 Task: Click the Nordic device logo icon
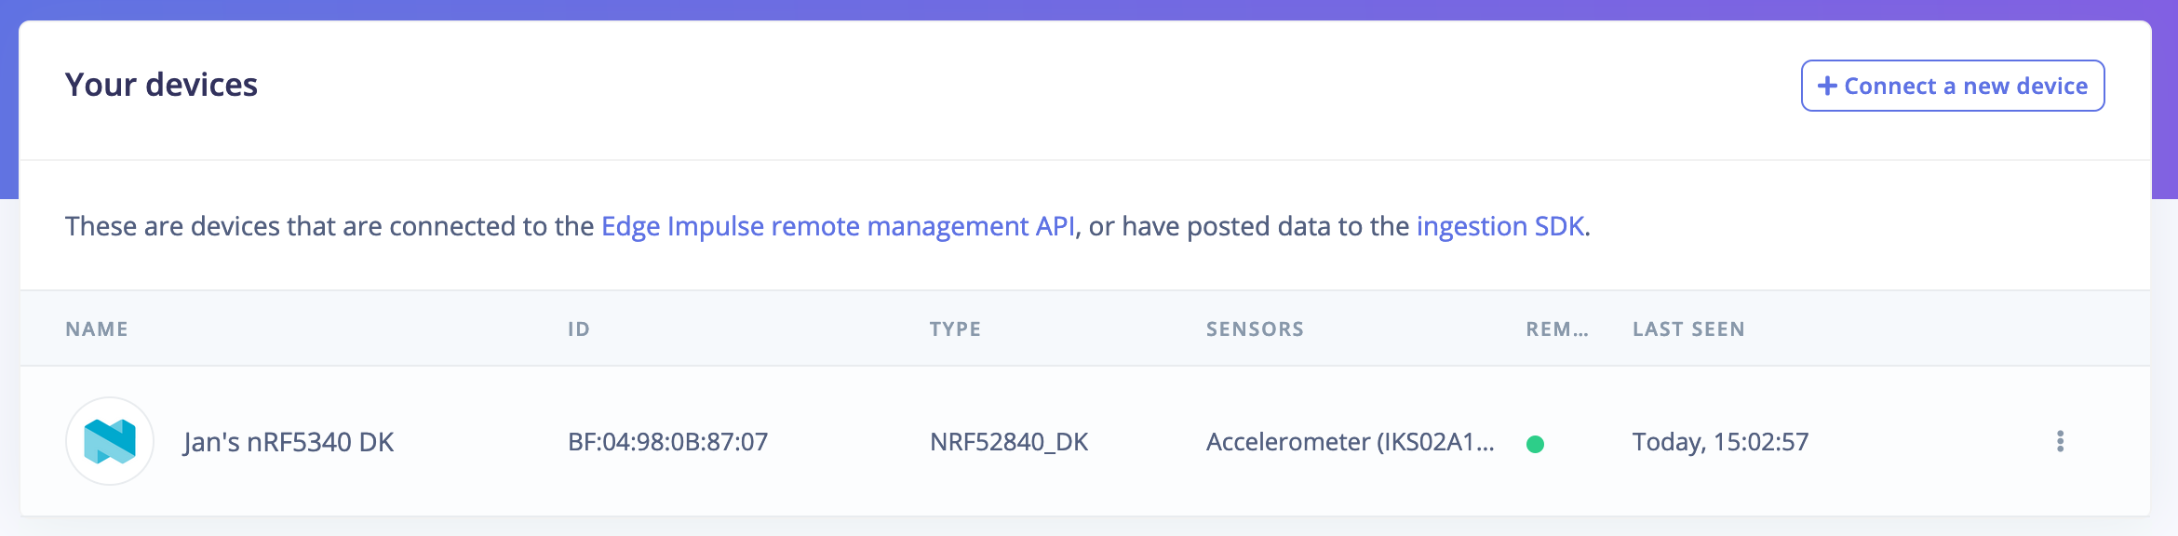coord(110,441)
